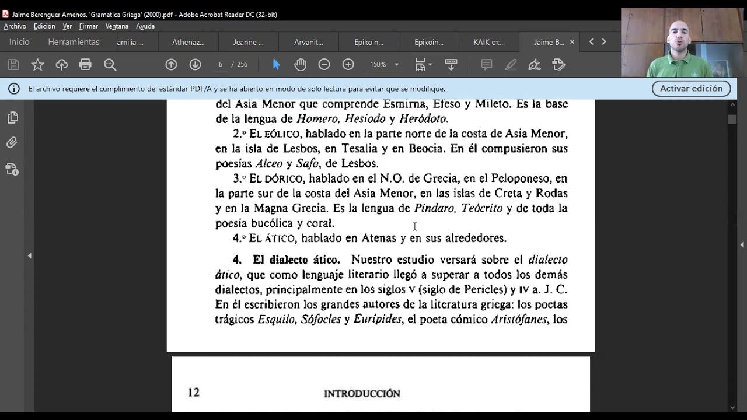The width and height of the screenshot is (747, 420).
Task: Click the info icon in notification bar
Action: point(14,89)
